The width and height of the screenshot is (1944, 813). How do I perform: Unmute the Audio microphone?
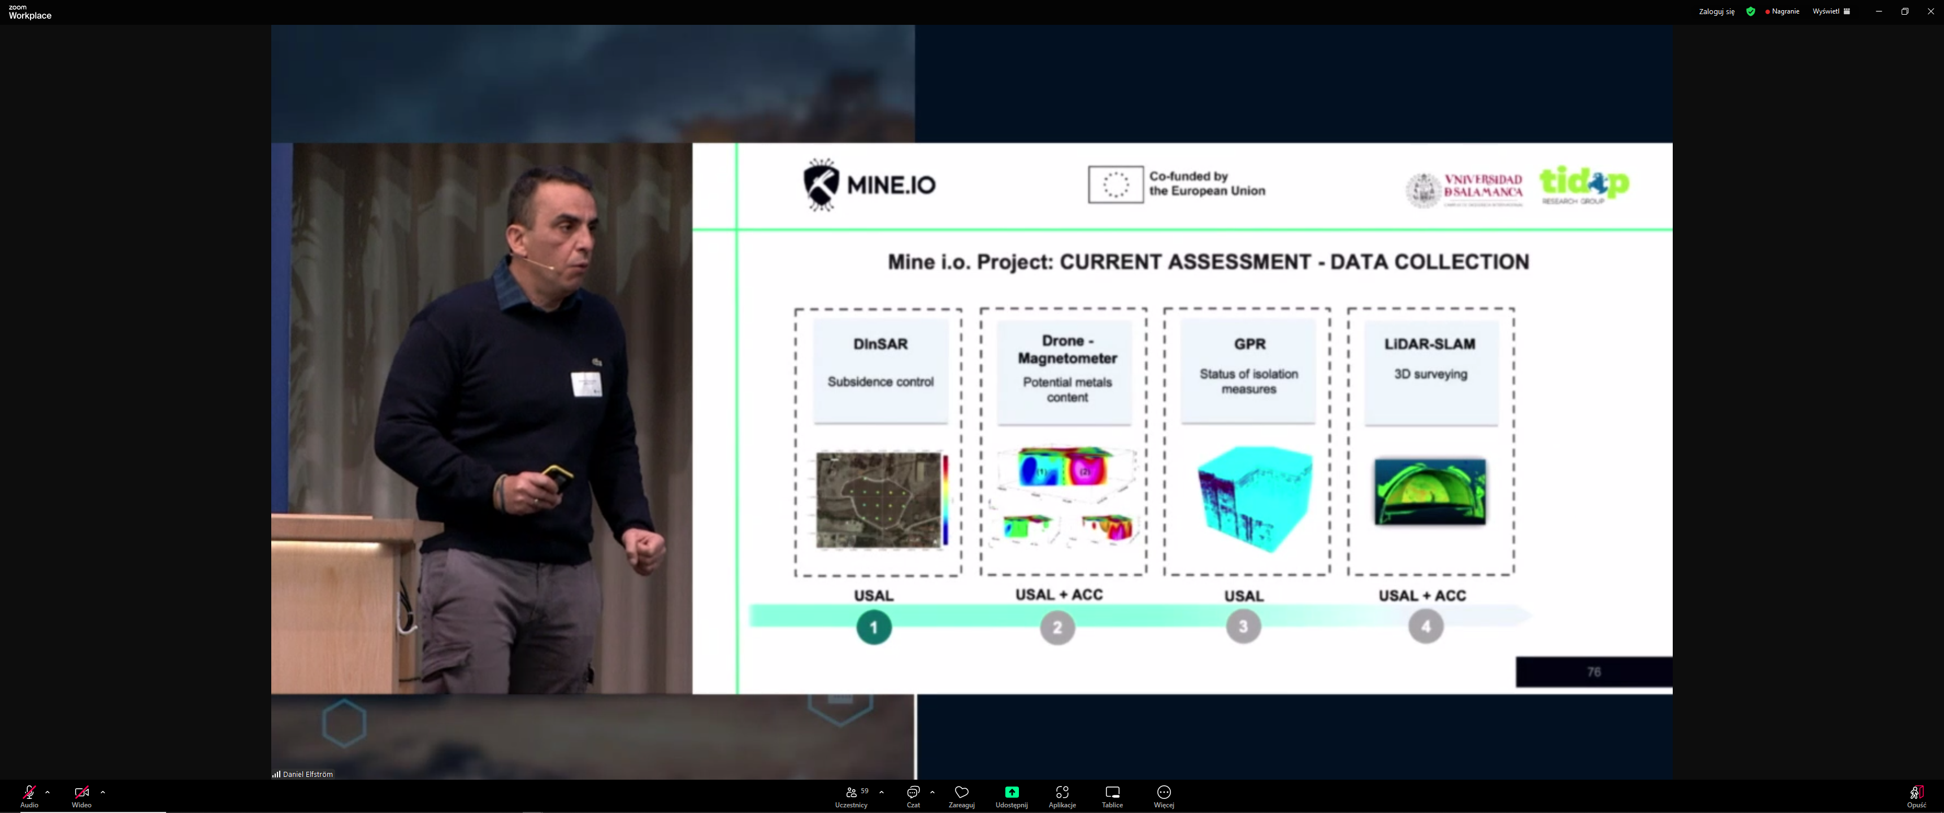point(29,793)
